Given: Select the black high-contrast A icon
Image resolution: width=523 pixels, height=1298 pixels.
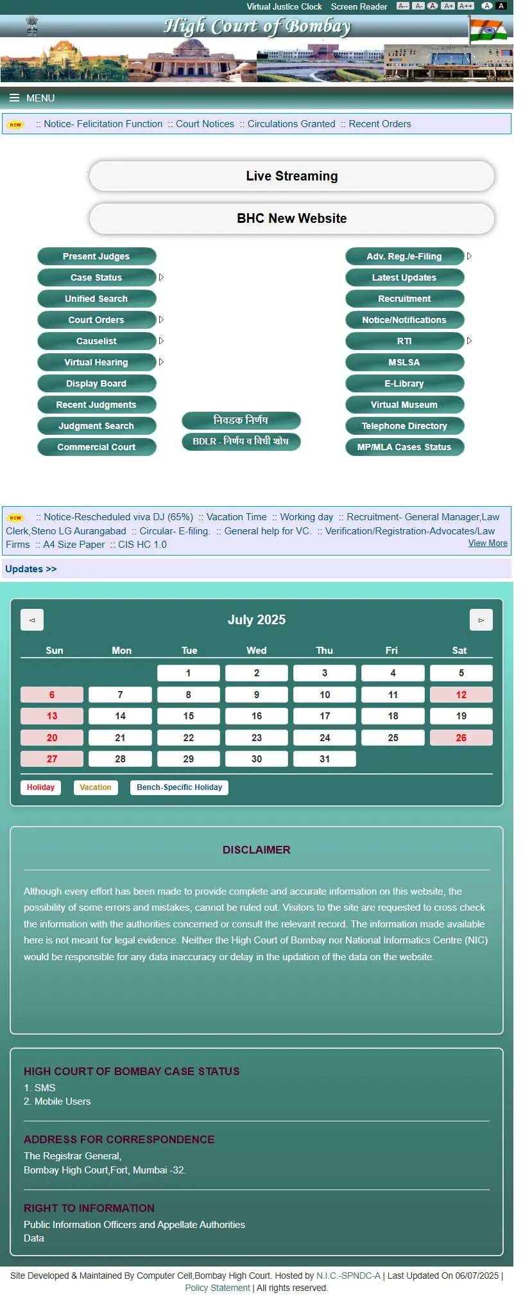Looking at the screenshot, I should point(501,6).
